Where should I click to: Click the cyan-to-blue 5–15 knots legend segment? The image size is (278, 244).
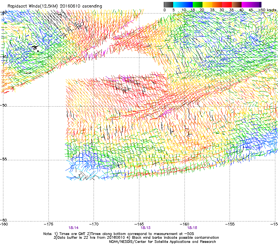coord(183,5)
